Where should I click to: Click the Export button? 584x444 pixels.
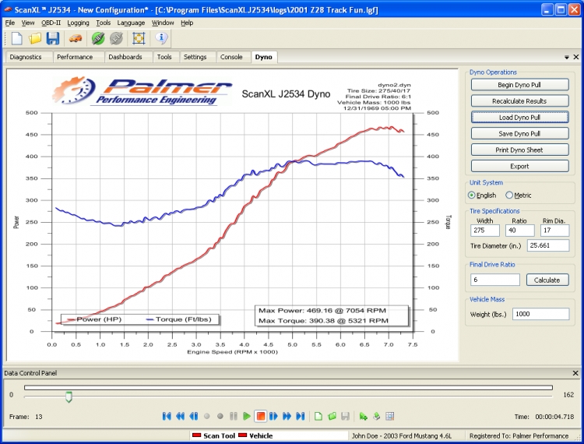pyautogui.click(x=519, y=166)
